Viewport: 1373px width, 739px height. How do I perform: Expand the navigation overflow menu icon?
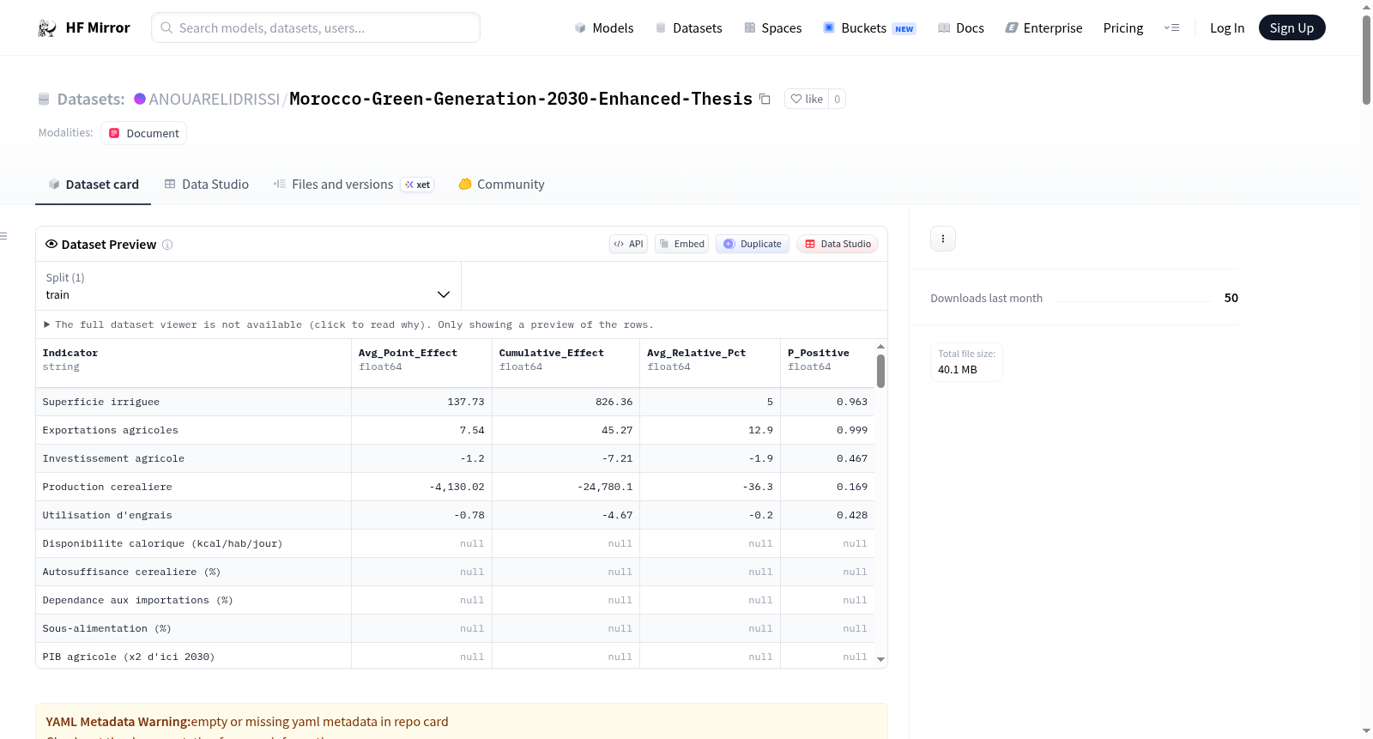coord(1171,28)
